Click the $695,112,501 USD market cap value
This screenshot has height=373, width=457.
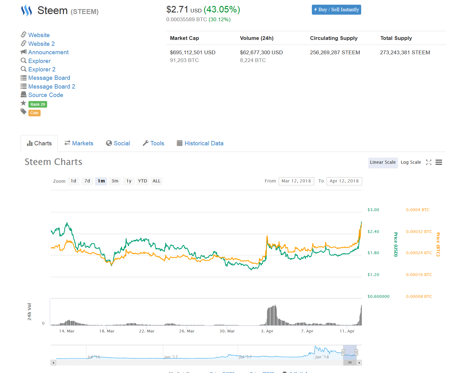(193, 52)
